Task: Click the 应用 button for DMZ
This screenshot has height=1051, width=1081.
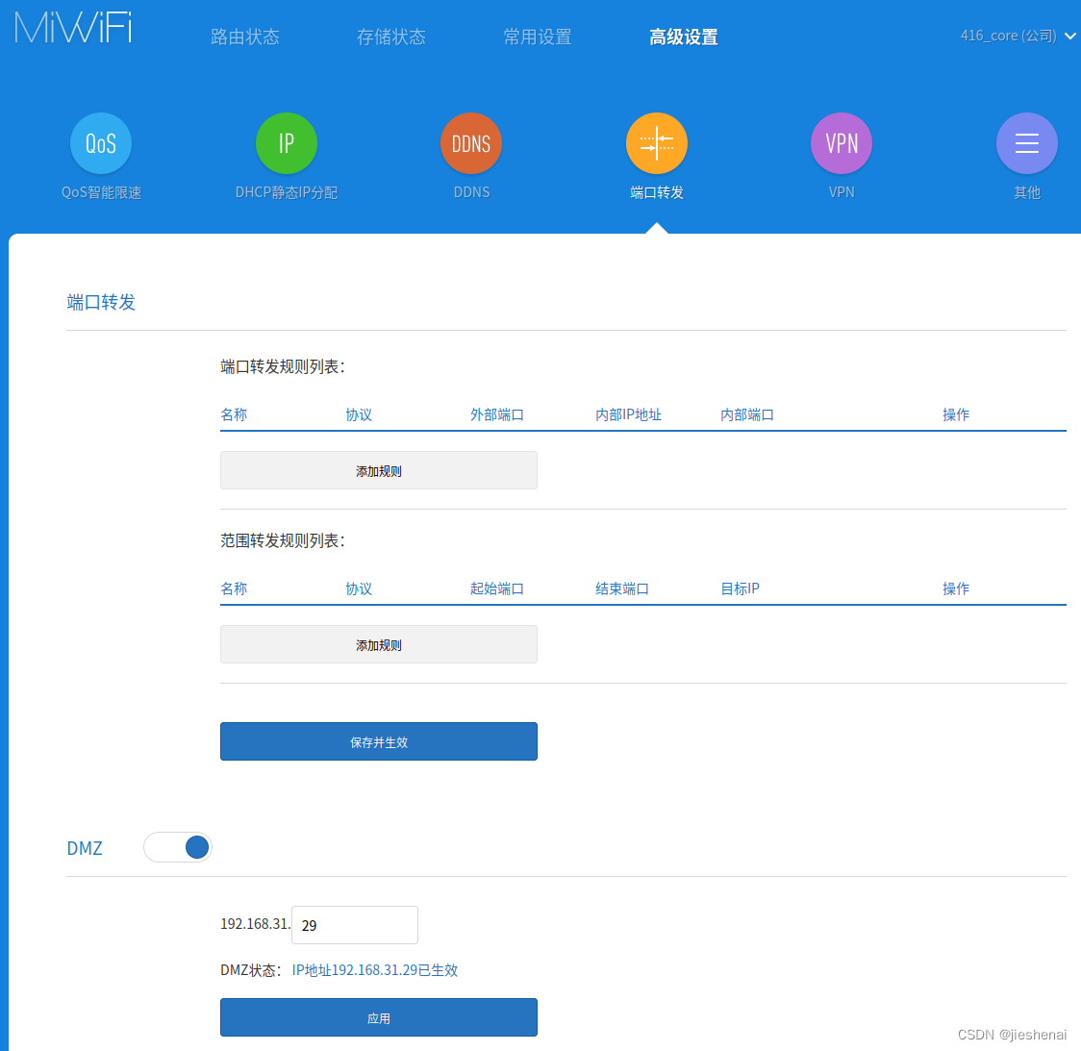Action: pos(379,1017)
